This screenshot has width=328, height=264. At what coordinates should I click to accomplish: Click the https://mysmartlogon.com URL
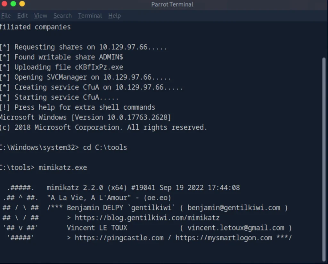(224, 238)
